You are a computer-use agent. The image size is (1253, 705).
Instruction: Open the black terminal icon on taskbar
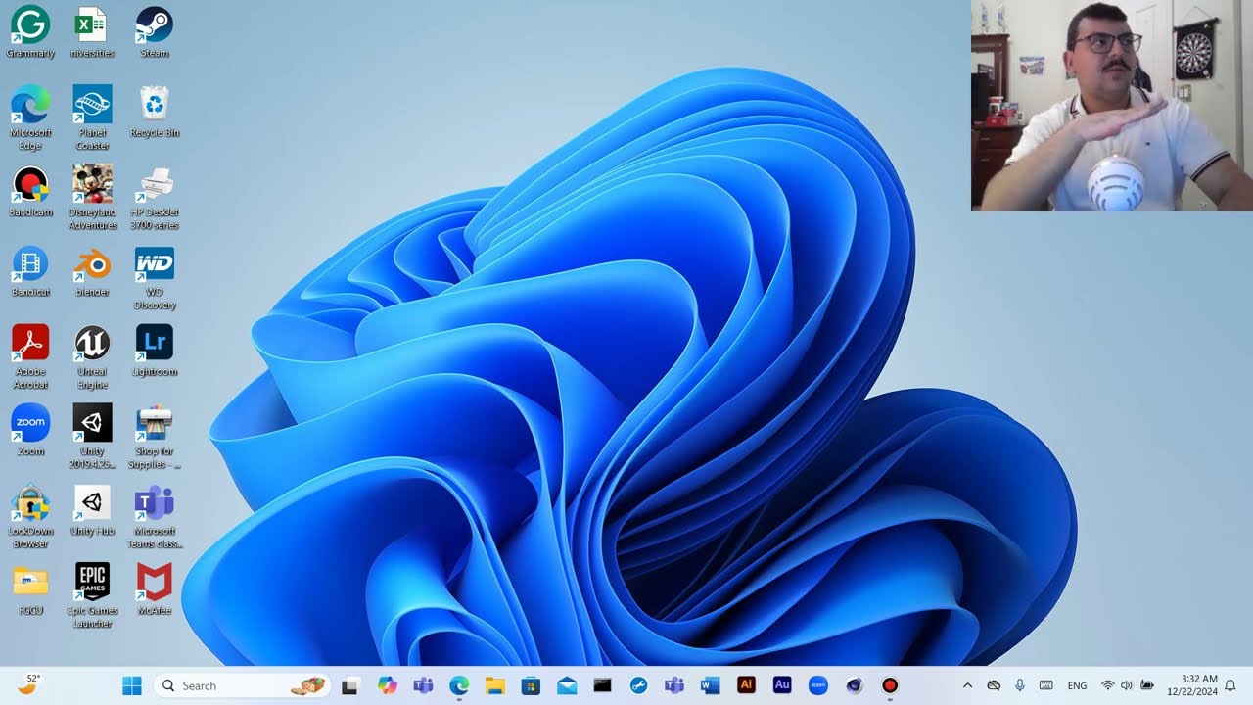tap(603, 685)
